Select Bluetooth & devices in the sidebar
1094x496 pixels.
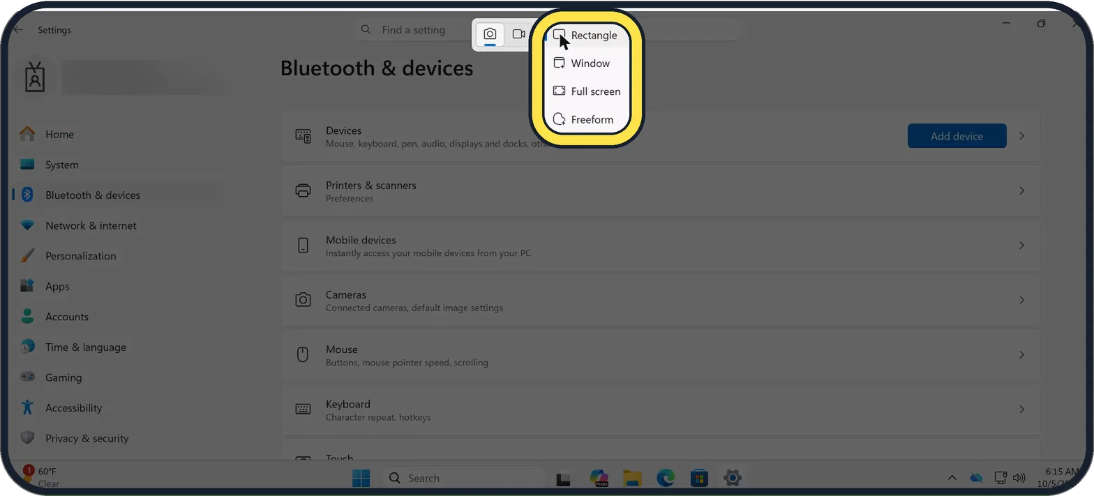click(119, 195)
